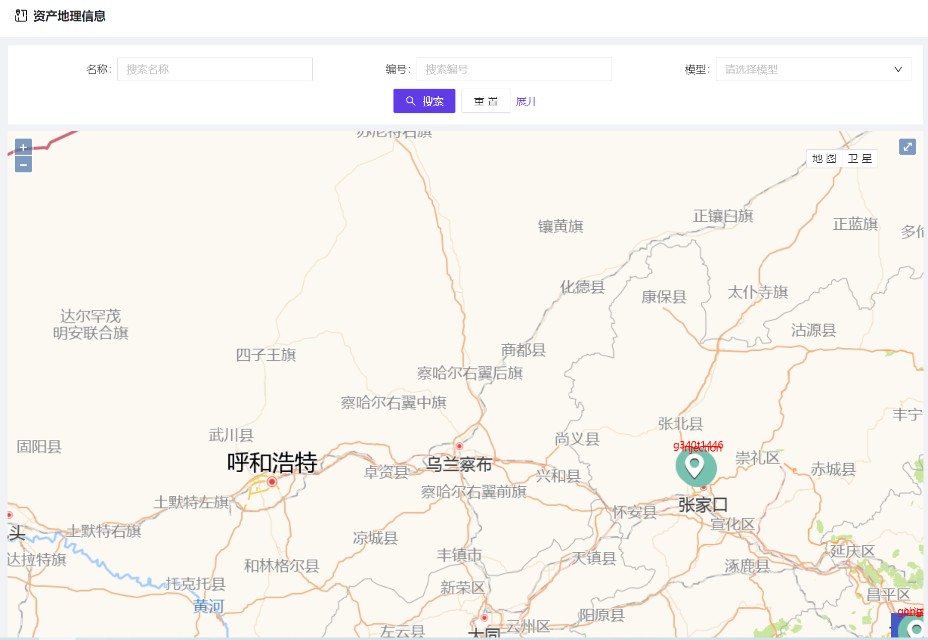Select the 地图 map view tab

[x=824, y=158]
